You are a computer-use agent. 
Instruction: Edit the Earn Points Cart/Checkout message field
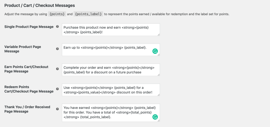111,70
